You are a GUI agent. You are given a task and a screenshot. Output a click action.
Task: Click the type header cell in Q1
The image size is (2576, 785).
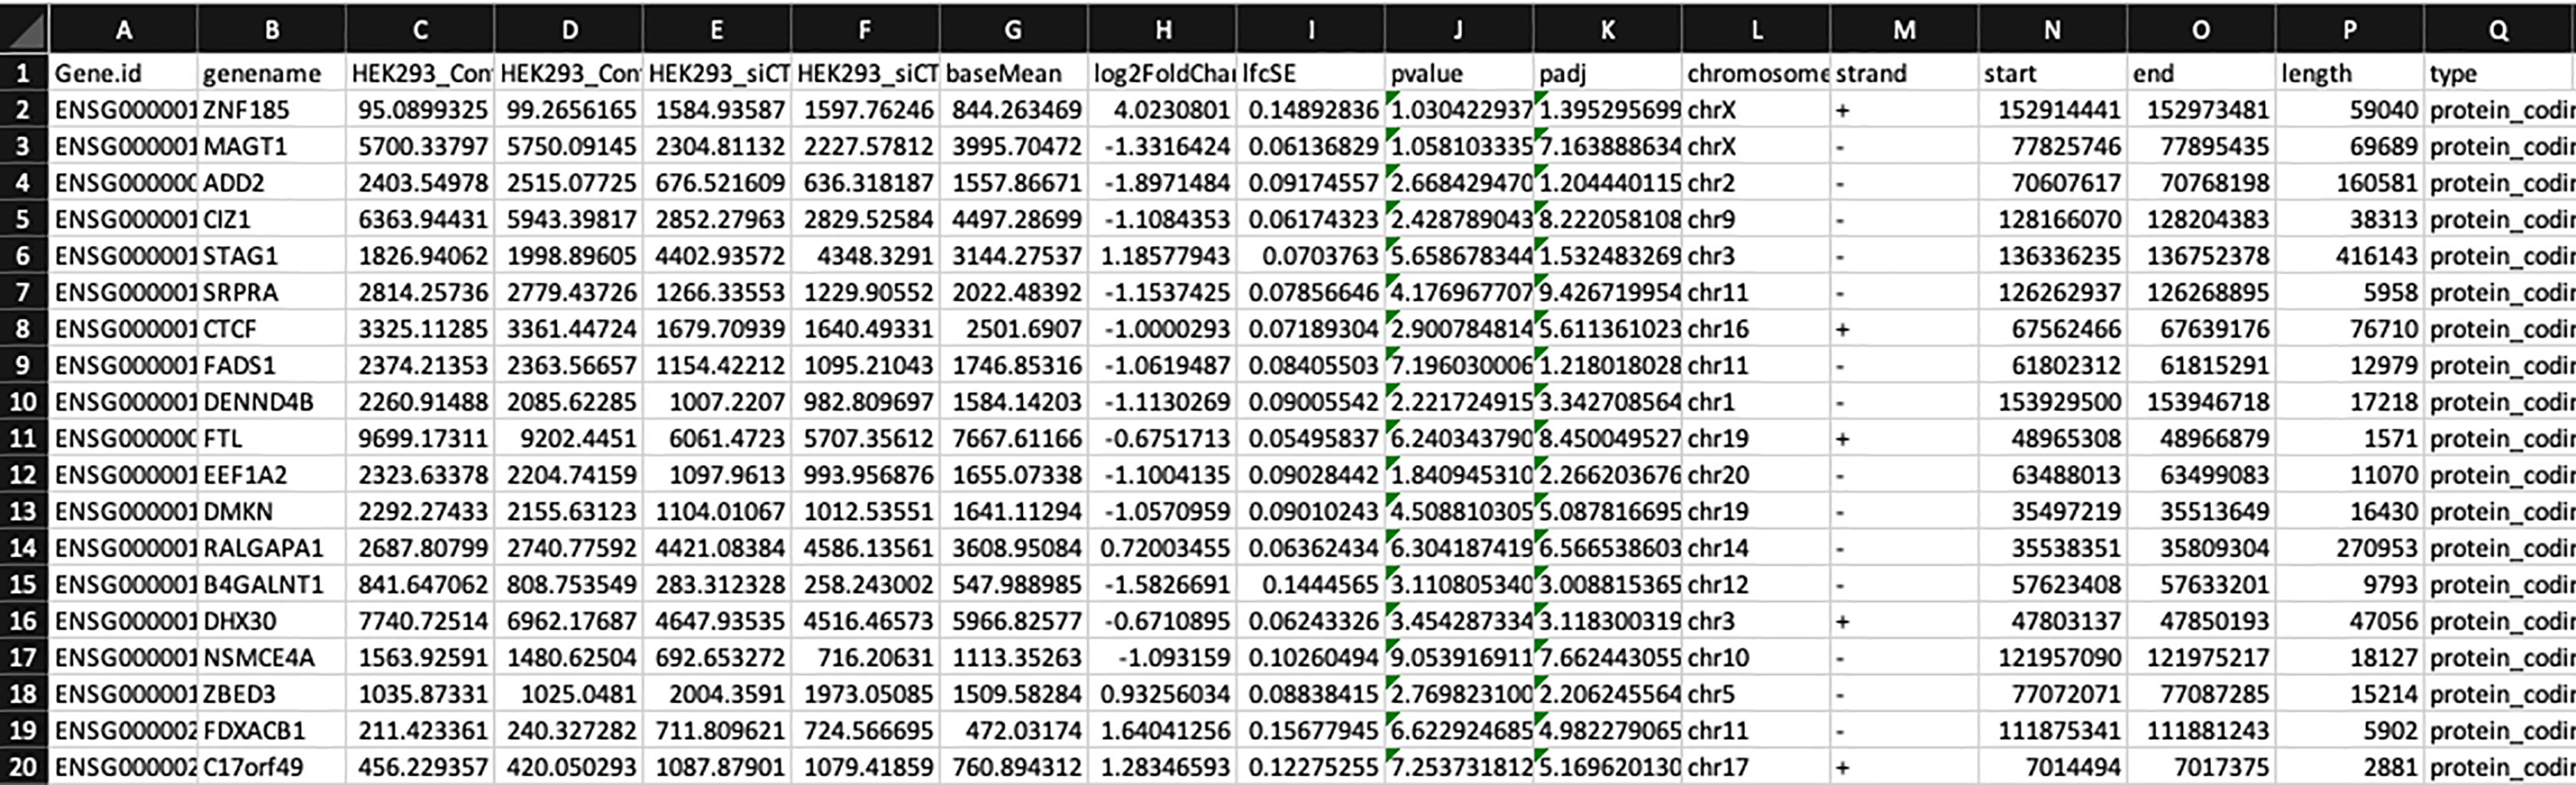[x=2498, y=73]
